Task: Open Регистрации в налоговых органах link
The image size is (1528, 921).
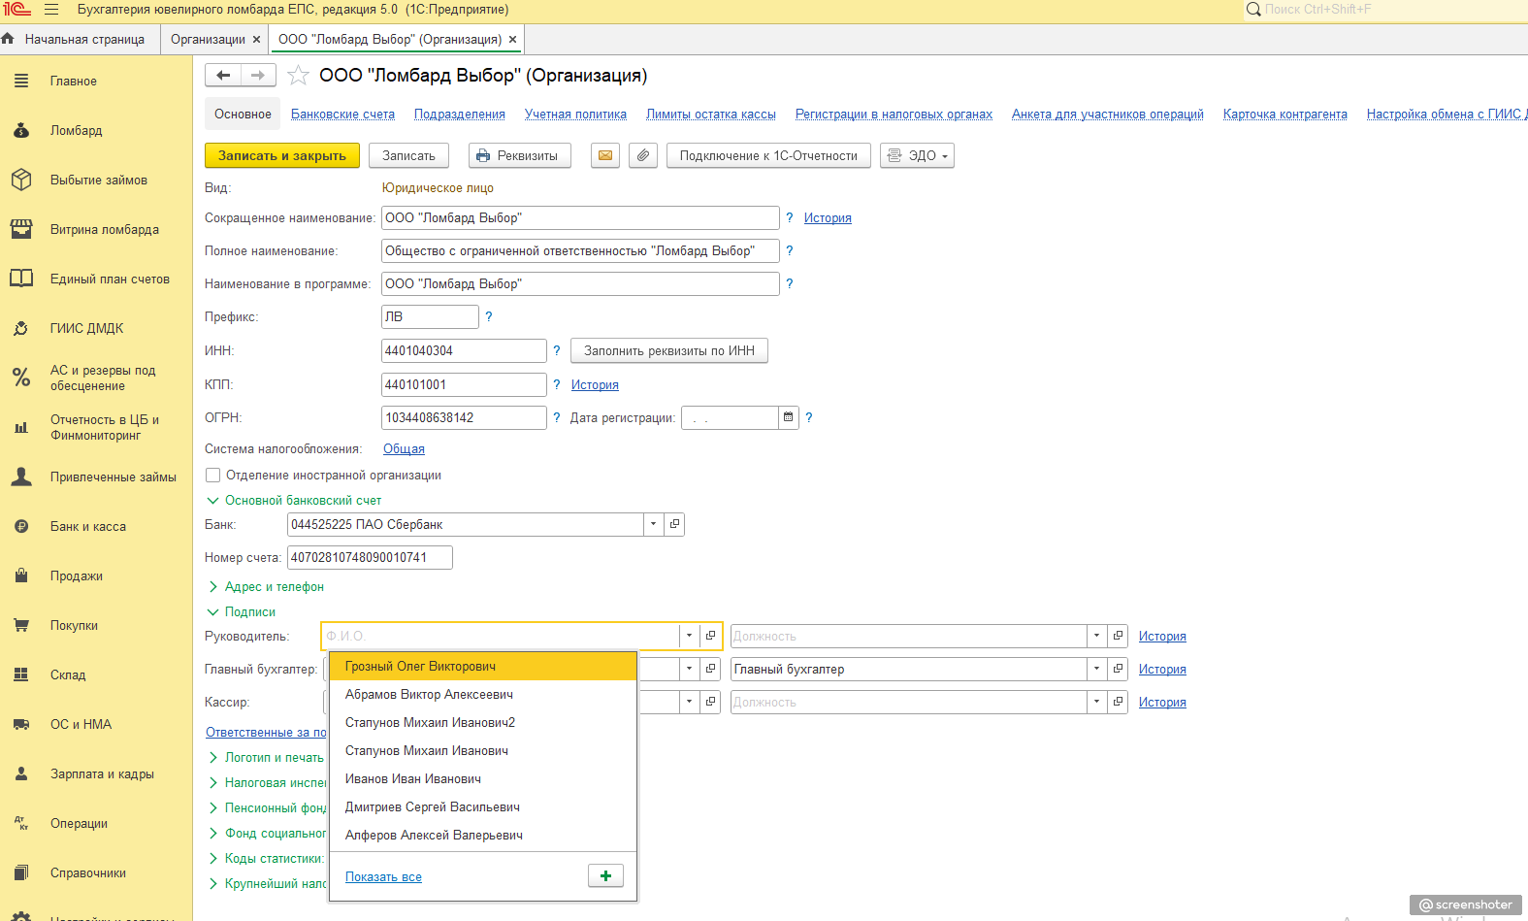Action: pos(894,115)
